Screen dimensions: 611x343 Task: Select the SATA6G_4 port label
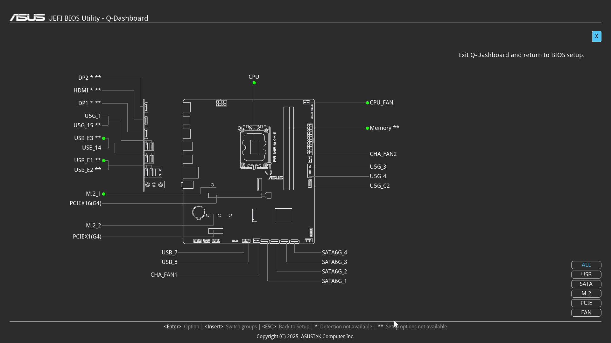pyautogui.click(x=334, y=252)
